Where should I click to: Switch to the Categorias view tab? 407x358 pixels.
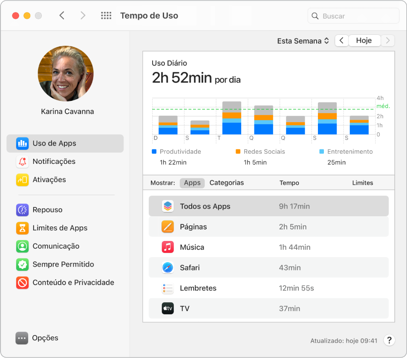click(227, 183)
